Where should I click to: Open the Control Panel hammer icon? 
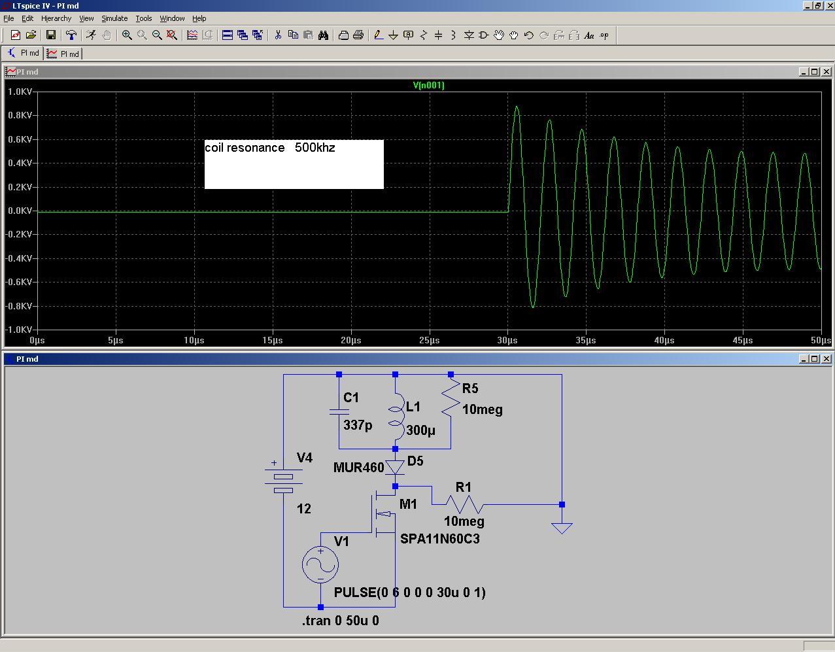71,35
